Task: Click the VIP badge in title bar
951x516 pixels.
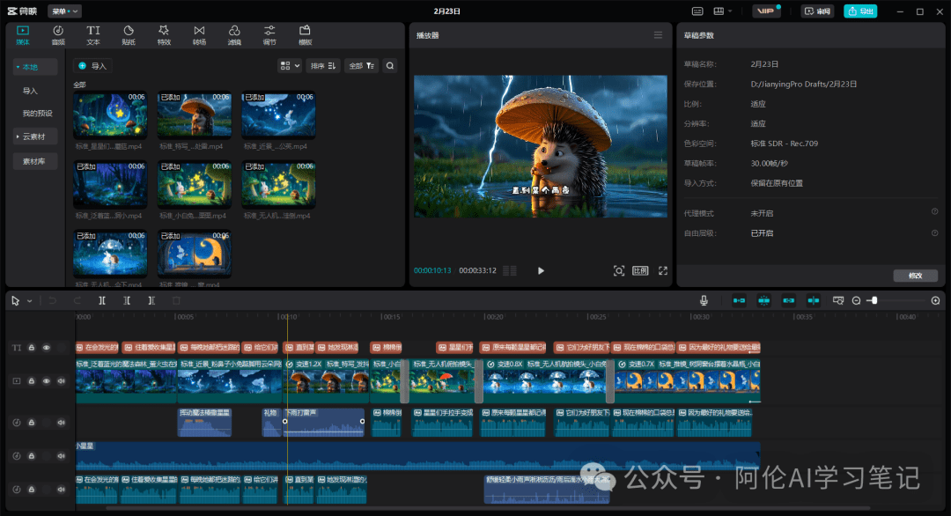Action: click(767, 11)
